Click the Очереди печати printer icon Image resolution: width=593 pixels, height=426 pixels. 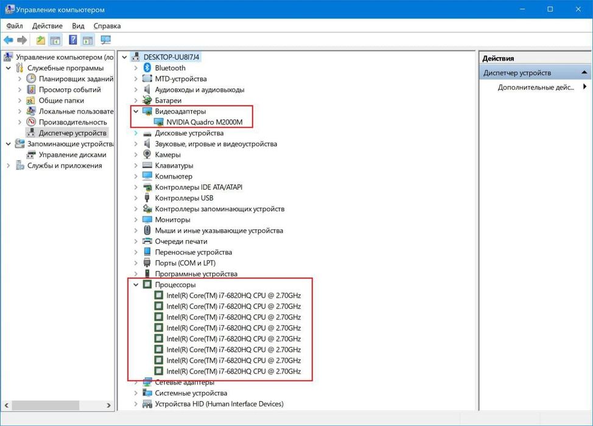pyautogui.click(x=147, y=241)
